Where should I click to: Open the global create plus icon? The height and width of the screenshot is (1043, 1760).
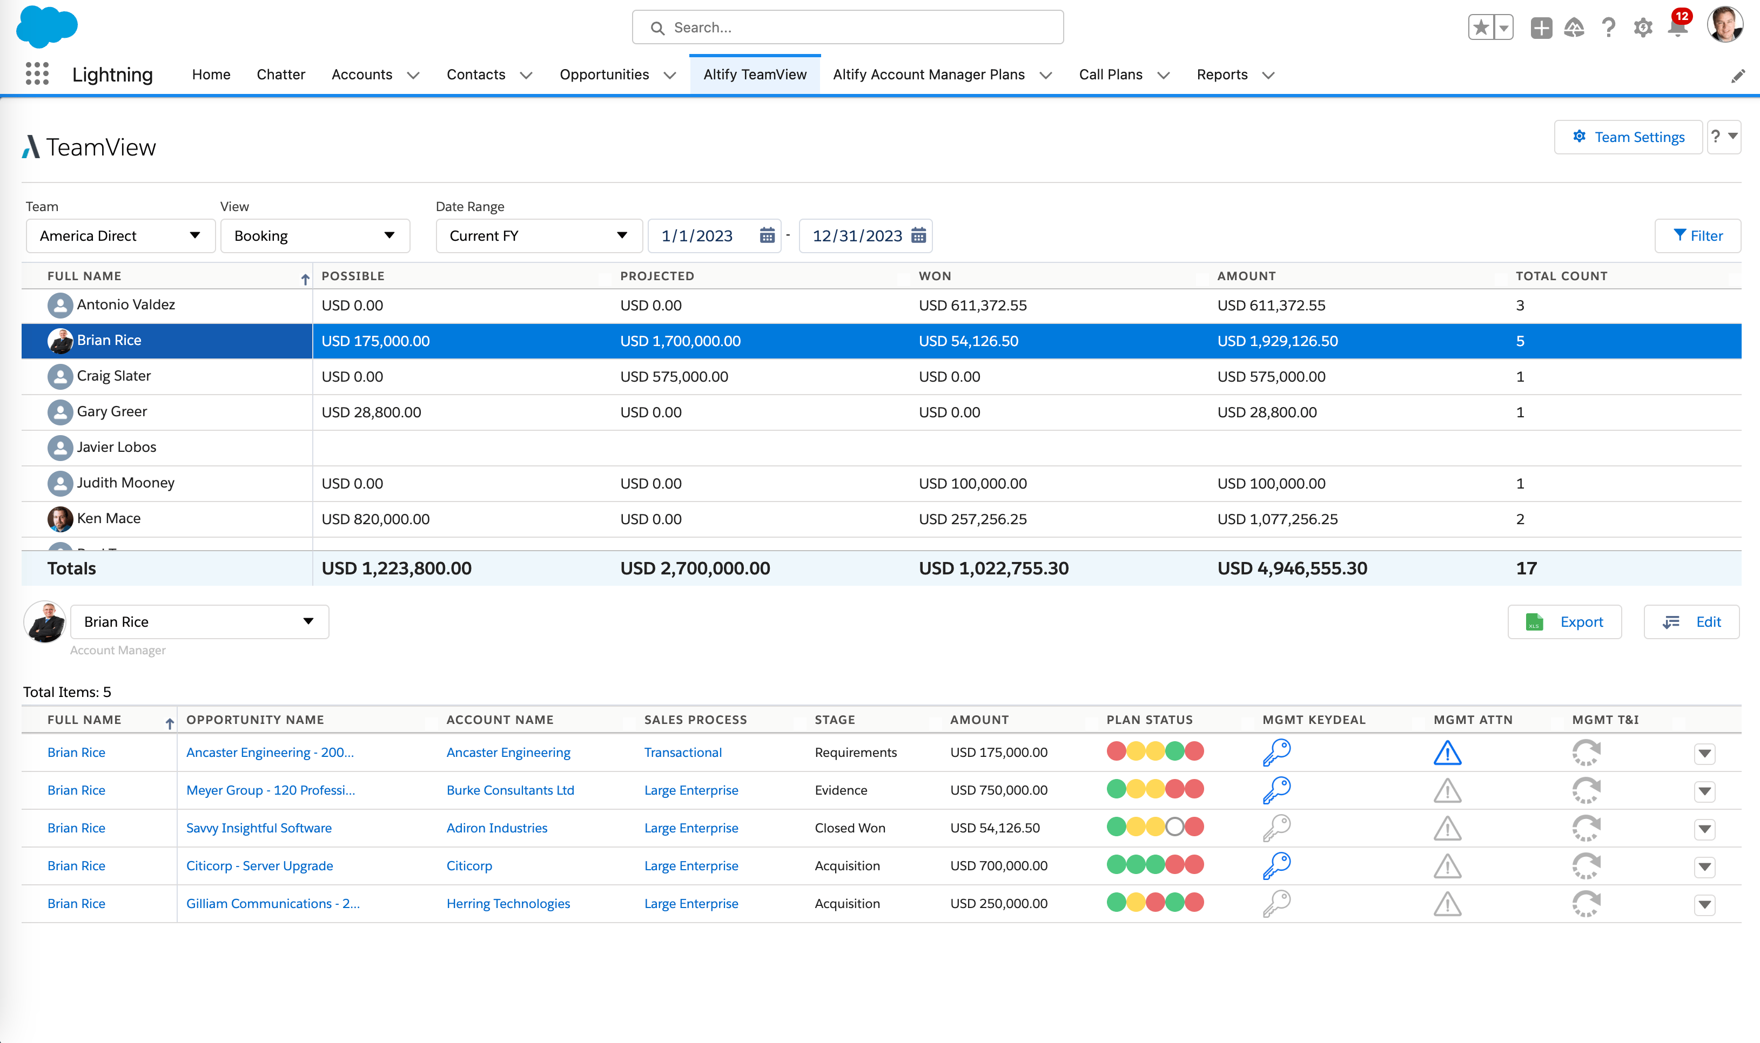click(1541, 28)
